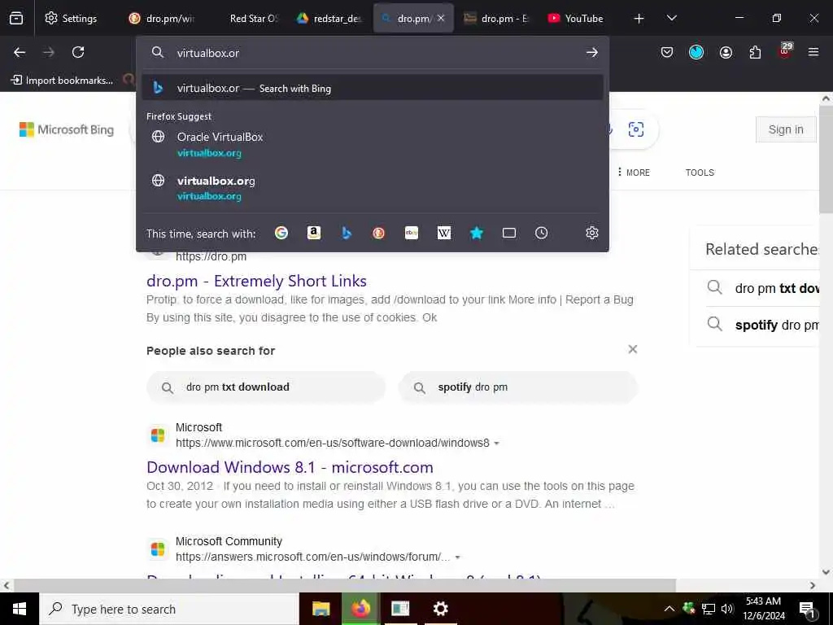
Task: Select 'spotify dro pm' suggestion chip
Action: coord(517,387)
